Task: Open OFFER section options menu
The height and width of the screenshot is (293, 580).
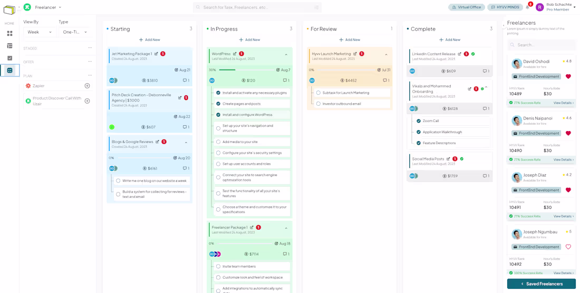Action: click(x=90, y=62)
